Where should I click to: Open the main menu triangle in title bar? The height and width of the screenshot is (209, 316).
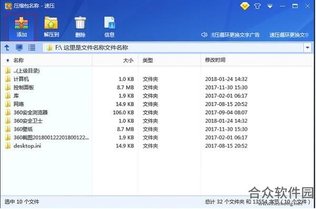[x=270, y=6]
